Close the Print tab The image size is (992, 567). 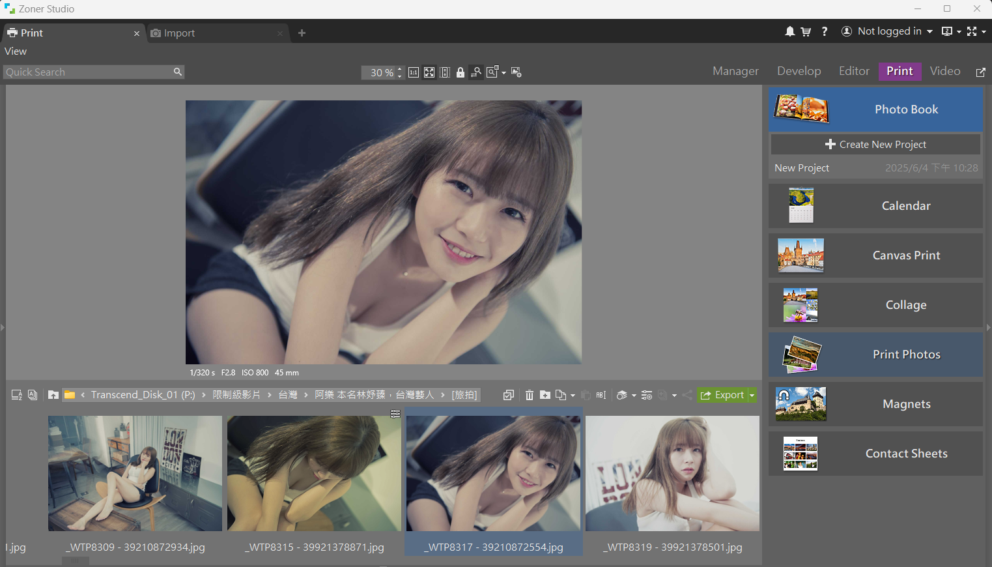[137, 33]
